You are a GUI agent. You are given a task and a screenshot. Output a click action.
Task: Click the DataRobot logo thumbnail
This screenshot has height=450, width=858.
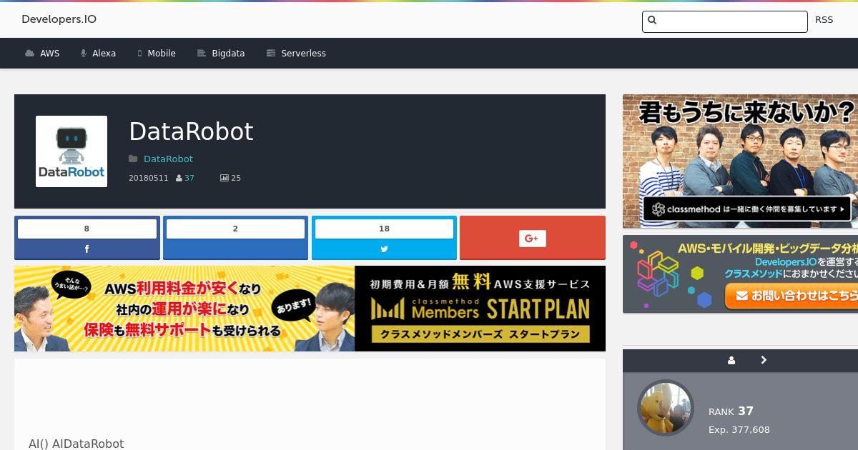tap(71, 151)
